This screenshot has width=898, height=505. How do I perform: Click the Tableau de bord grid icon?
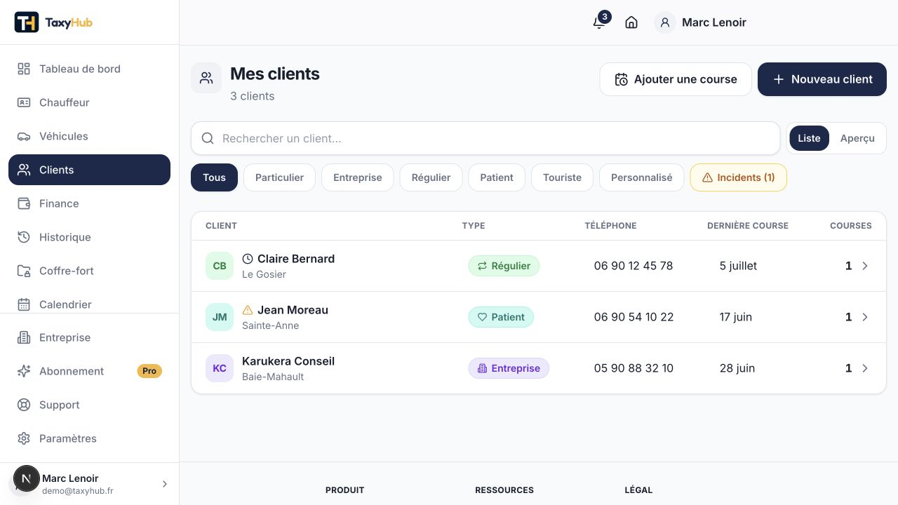(24, 69)
